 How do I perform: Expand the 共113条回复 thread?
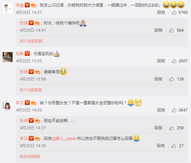31,90
